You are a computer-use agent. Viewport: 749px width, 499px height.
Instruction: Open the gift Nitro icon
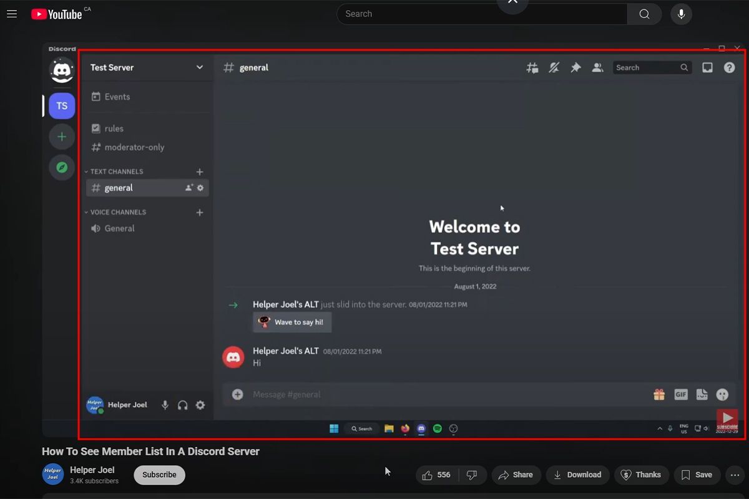[x=659, y=394]
